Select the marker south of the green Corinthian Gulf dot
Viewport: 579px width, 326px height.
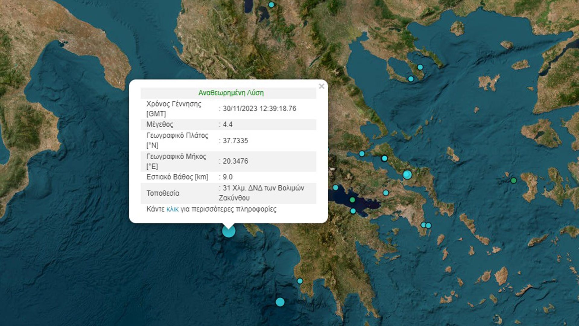353,211
